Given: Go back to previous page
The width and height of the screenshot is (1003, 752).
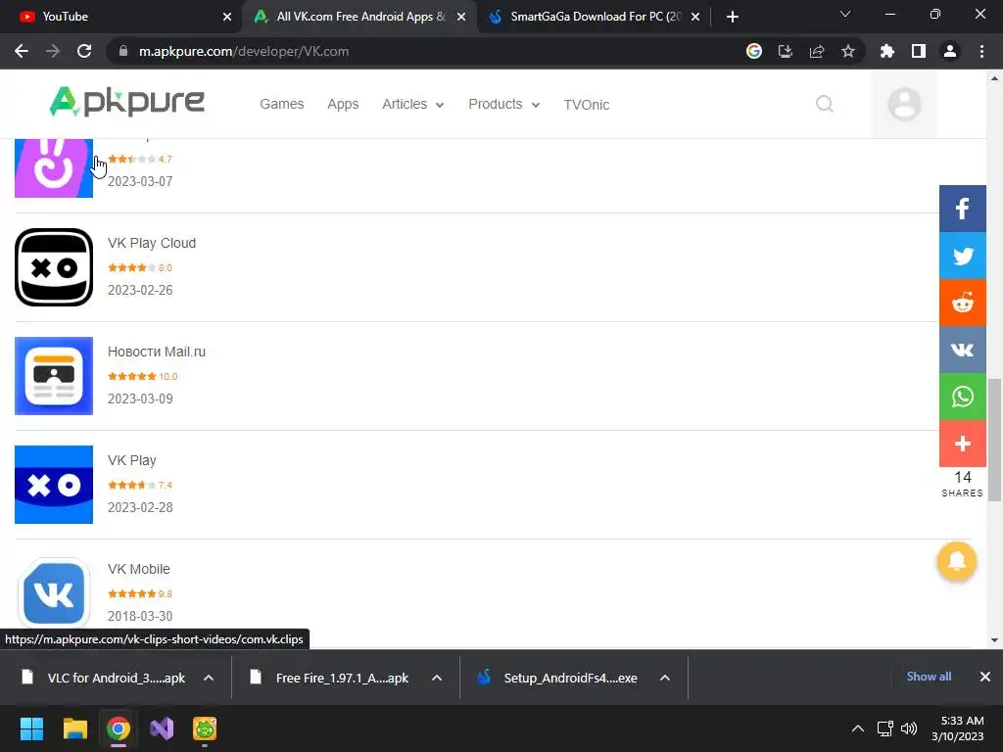Looking at the screenshot, I should 22,51.
